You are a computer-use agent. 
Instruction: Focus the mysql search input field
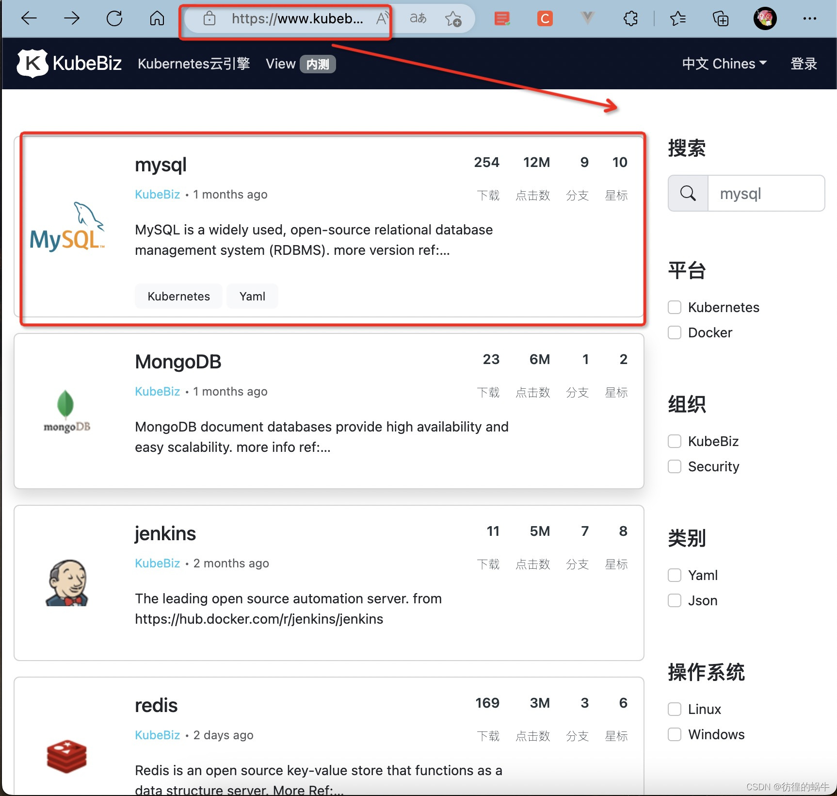[766, 193]
